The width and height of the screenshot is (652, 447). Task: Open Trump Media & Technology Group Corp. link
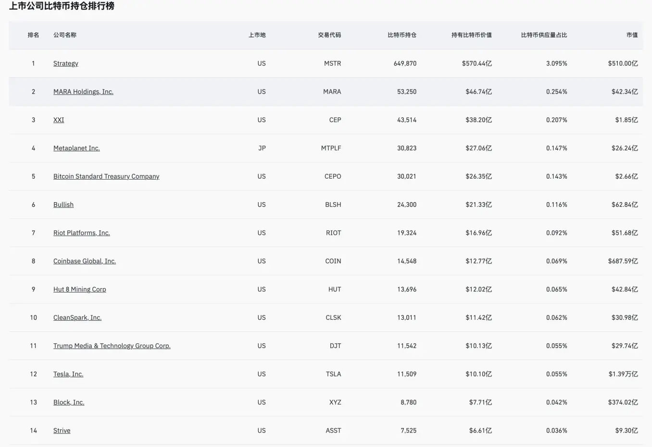point(112,346)
